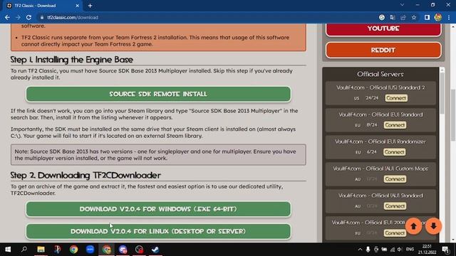This screenshot has width=456, height=256.
Task: Click the servers list scrollbar
Action: (442, 93)
